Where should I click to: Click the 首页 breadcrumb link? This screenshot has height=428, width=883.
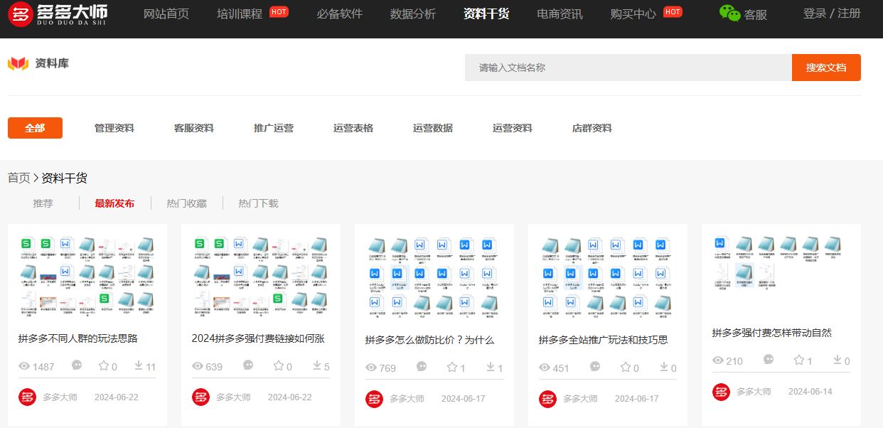19,178
